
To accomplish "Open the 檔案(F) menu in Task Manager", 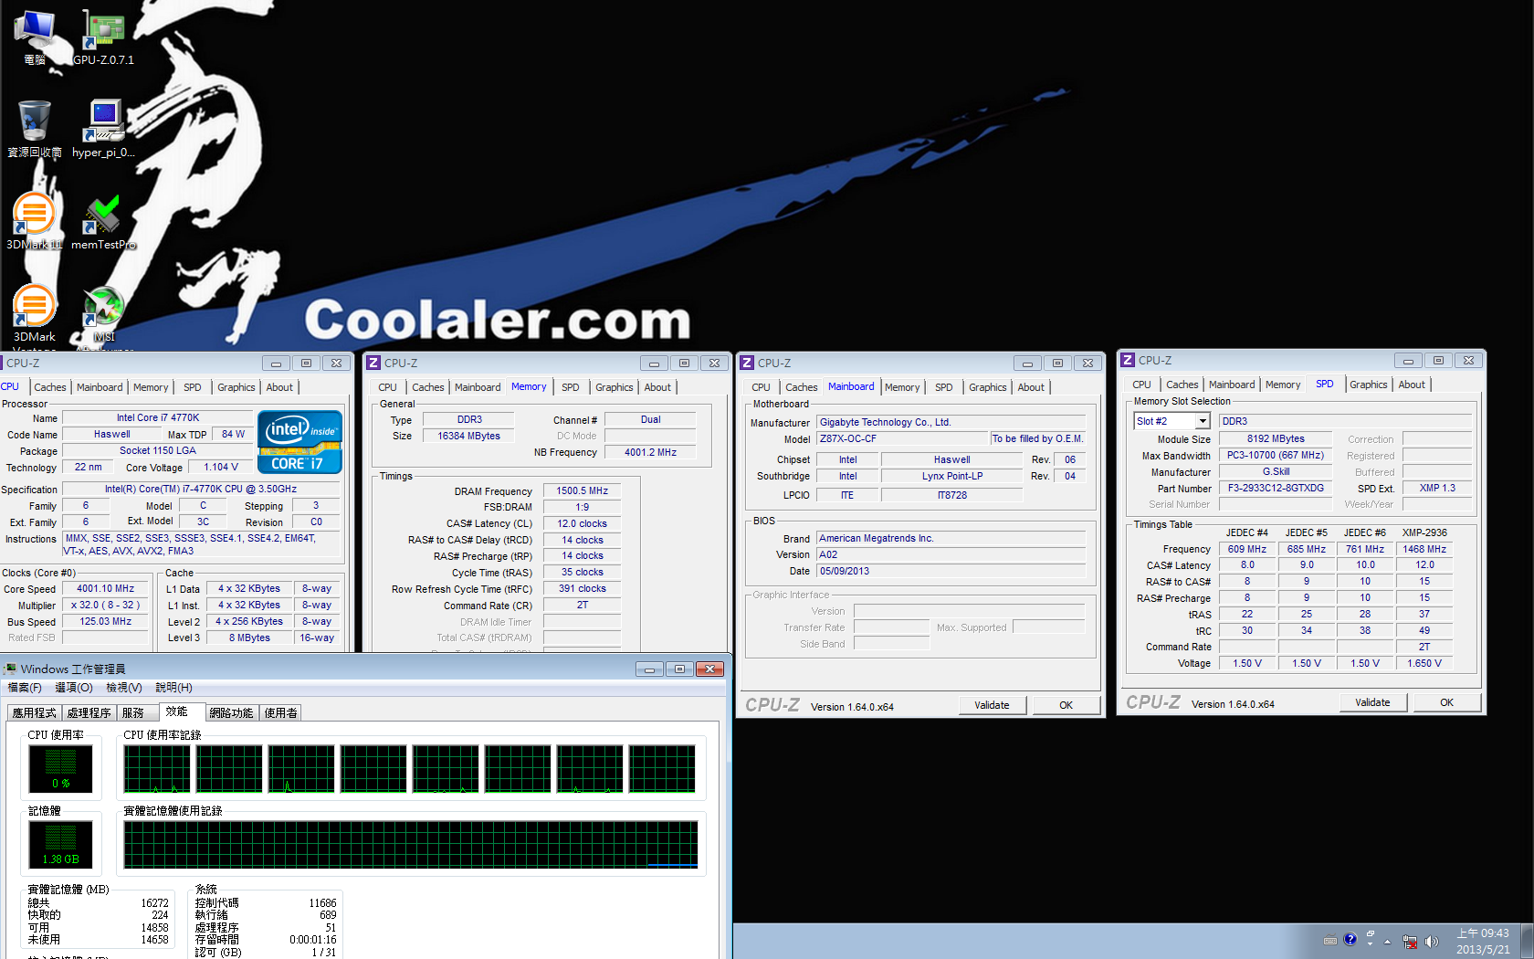I will [25, 688].
